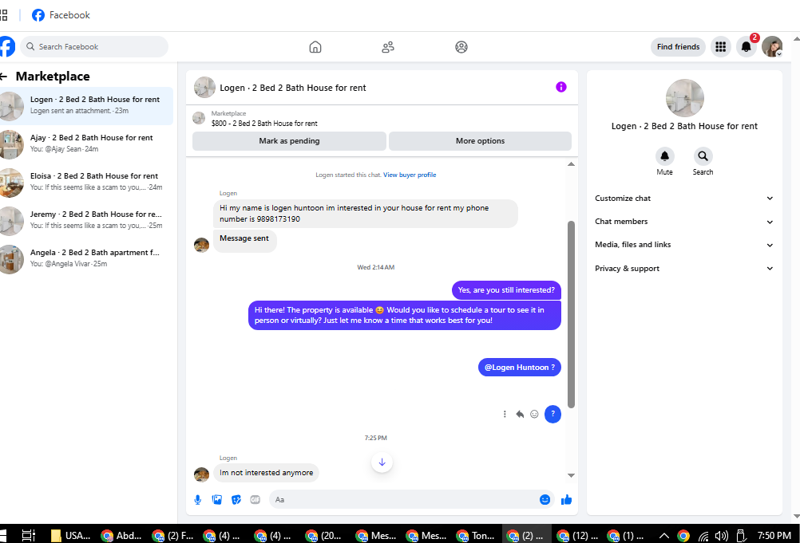Open the 7:50 PM taskbar clock
The image size is (800, 543).
point(774,535)
